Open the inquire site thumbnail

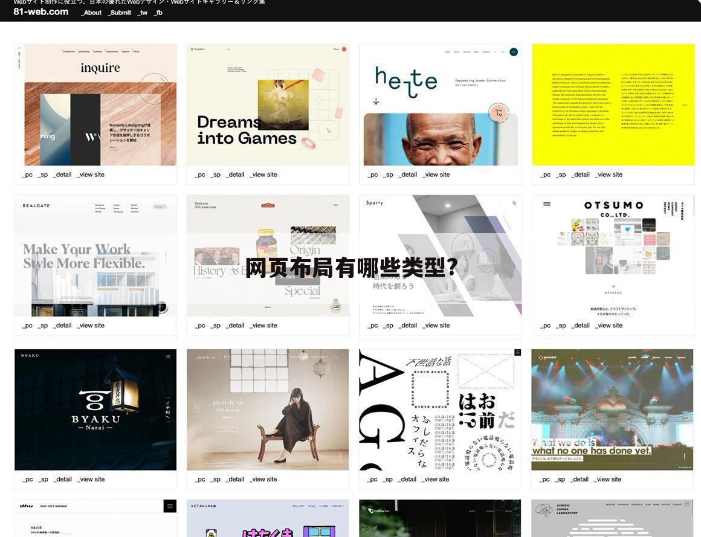[x=95, y=105]
